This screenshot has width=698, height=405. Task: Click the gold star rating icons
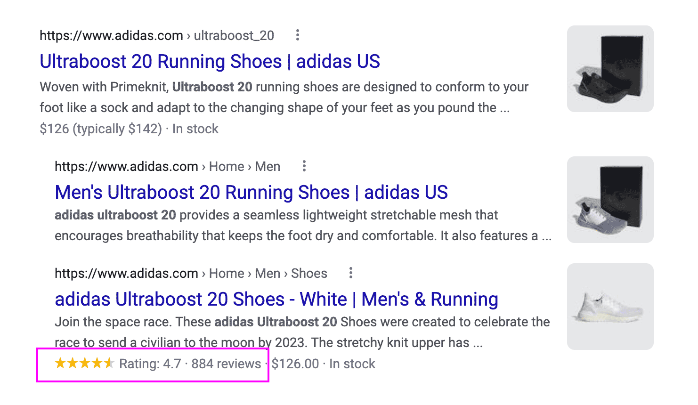coord(84,363)
